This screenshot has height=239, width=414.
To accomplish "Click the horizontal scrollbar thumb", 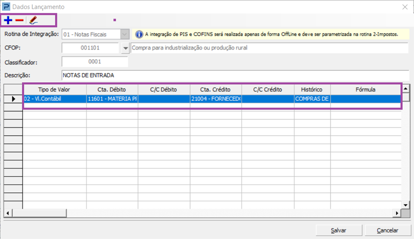I will (39, 213).
